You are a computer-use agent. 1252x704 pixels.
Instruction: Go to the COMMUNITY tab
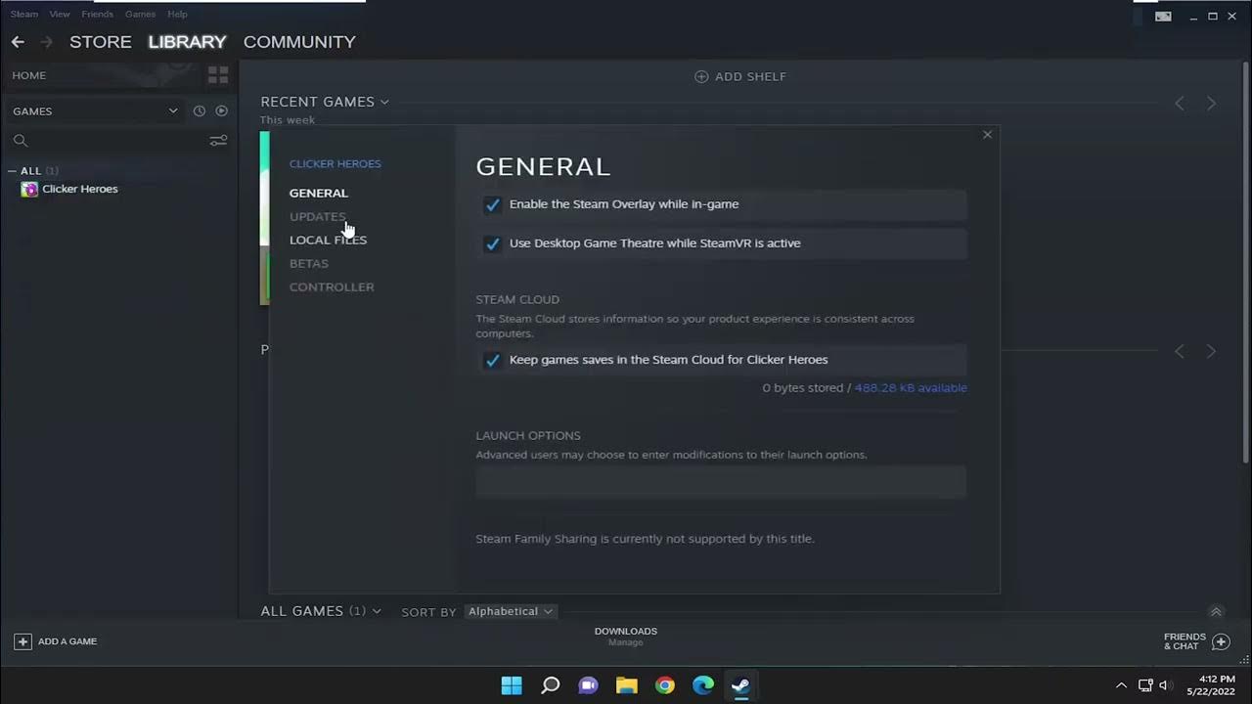click(x=299, y=42)
